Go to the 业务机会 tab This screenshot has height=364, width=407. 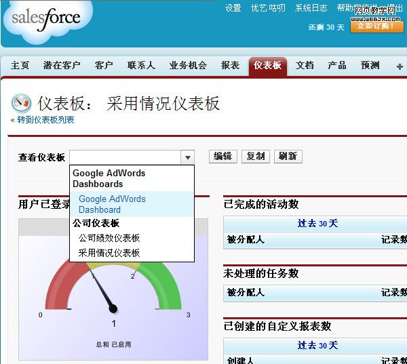(188, 66)
